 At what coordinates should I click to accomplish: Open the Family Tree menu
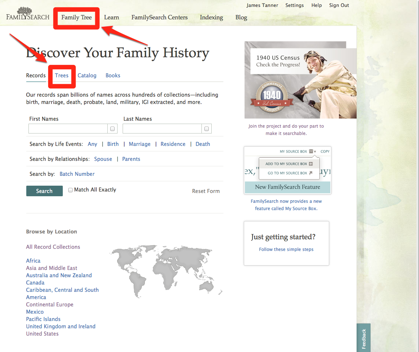(x=76, y=17)
